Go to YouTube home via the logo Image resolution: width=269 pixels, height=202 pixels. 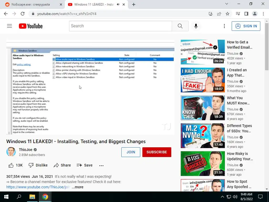31,26
